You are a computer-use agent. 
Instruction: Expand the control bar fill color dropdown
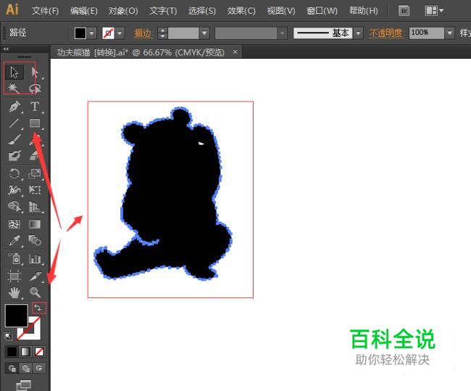(x=91, y=33)
